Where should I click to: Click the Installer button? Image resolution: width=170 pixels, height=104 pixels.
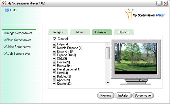point(123,96)
